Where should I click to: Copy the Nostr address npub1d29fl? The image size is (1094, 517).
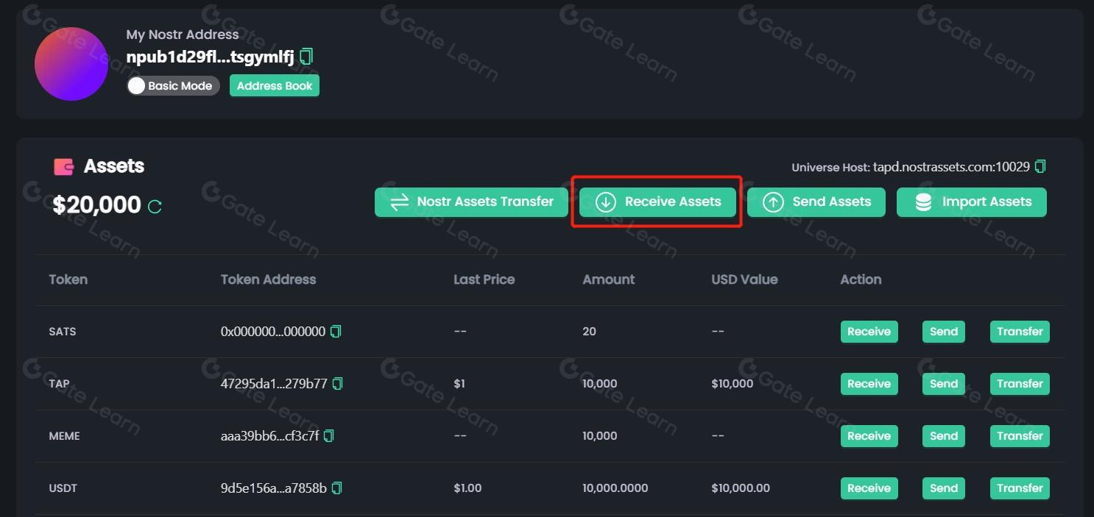[306, 57]
